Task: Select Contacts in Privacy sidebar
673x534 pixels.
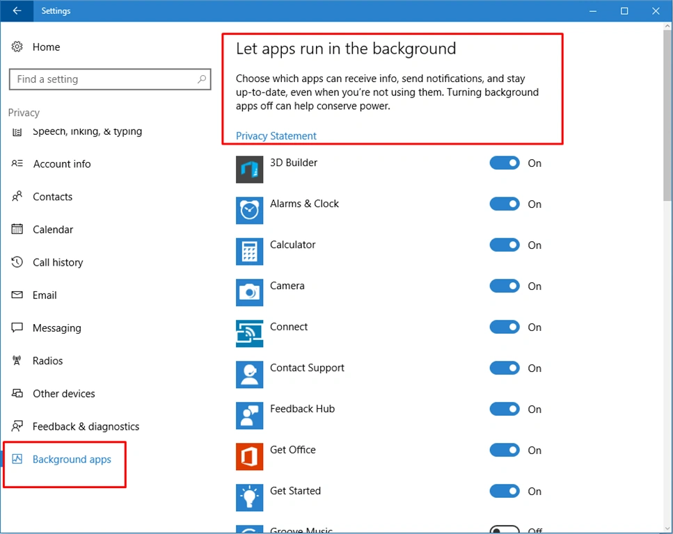Action: click(x=52, y=197)
